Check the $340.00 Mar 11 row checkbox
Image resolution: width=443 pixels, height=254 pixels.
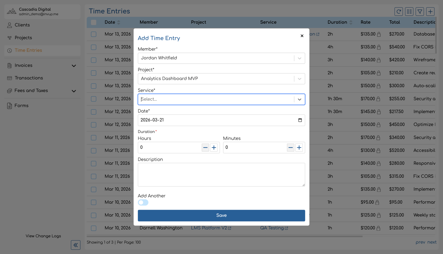click(94, 138)
